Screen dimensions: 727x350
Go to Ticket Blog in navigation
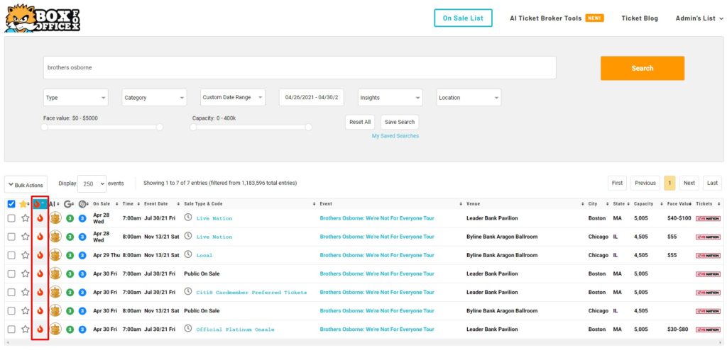[640, 18]
